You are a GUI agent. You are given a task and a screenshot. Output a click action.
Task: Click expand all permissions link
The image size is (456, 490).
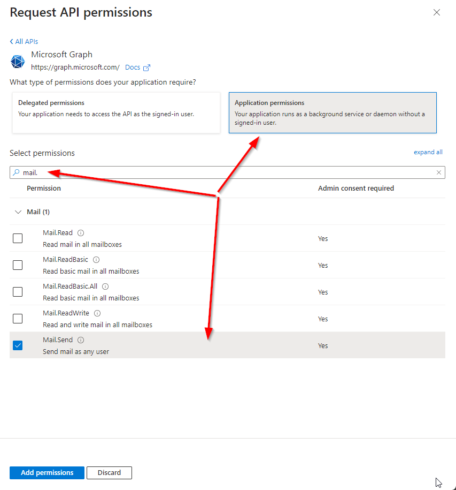(428, 152)
